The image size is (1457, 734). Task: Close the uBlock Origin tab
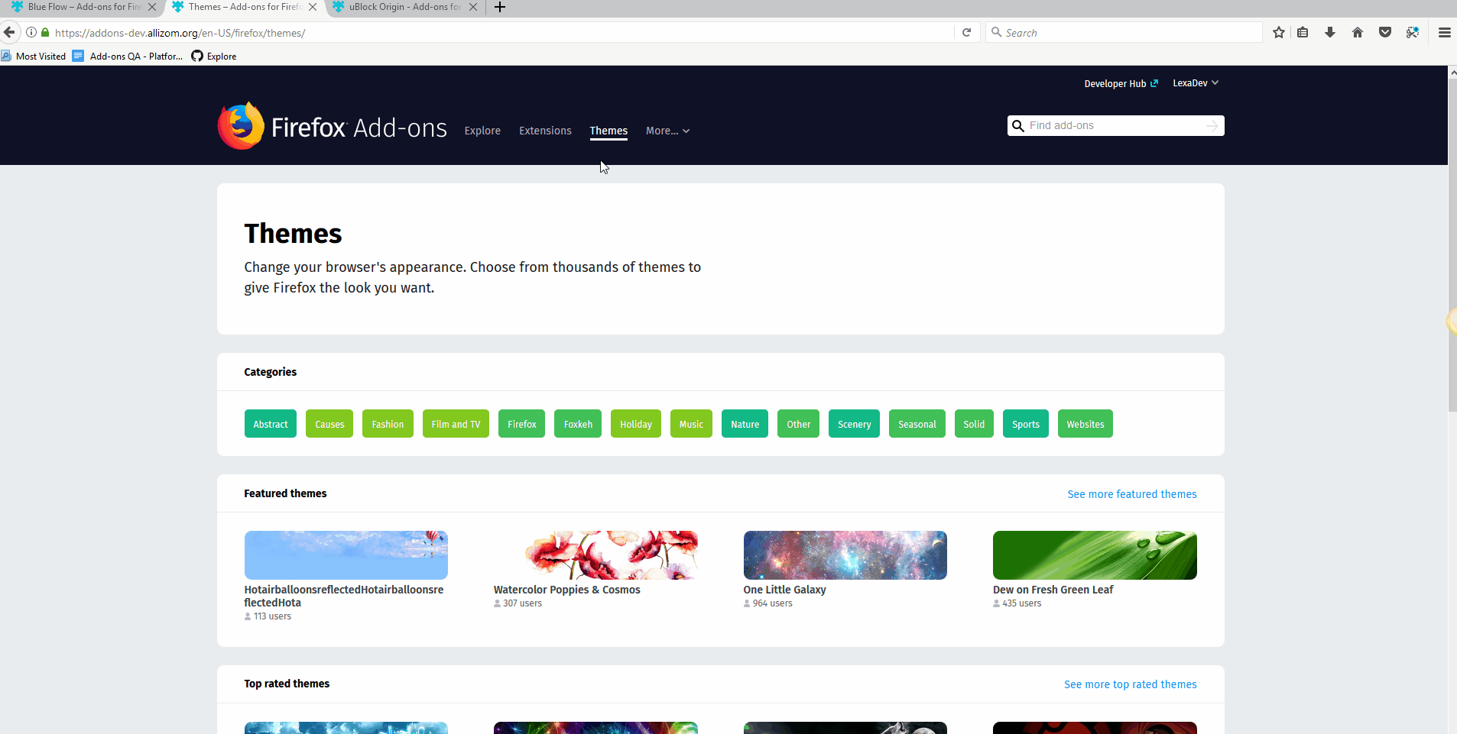click(473, 7)
